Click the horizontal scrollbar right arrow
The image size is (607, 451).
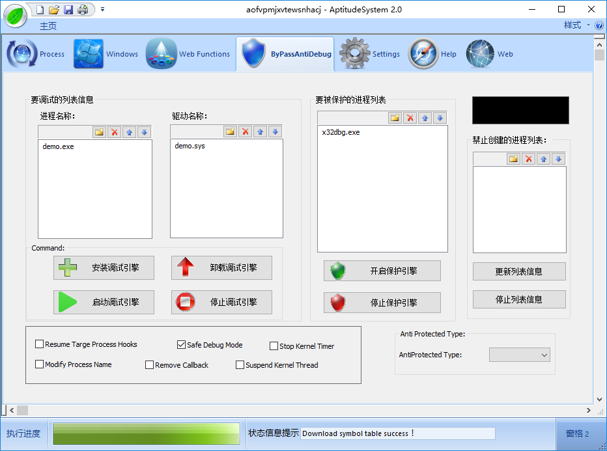pyautogui.click(x=589, y=411)
